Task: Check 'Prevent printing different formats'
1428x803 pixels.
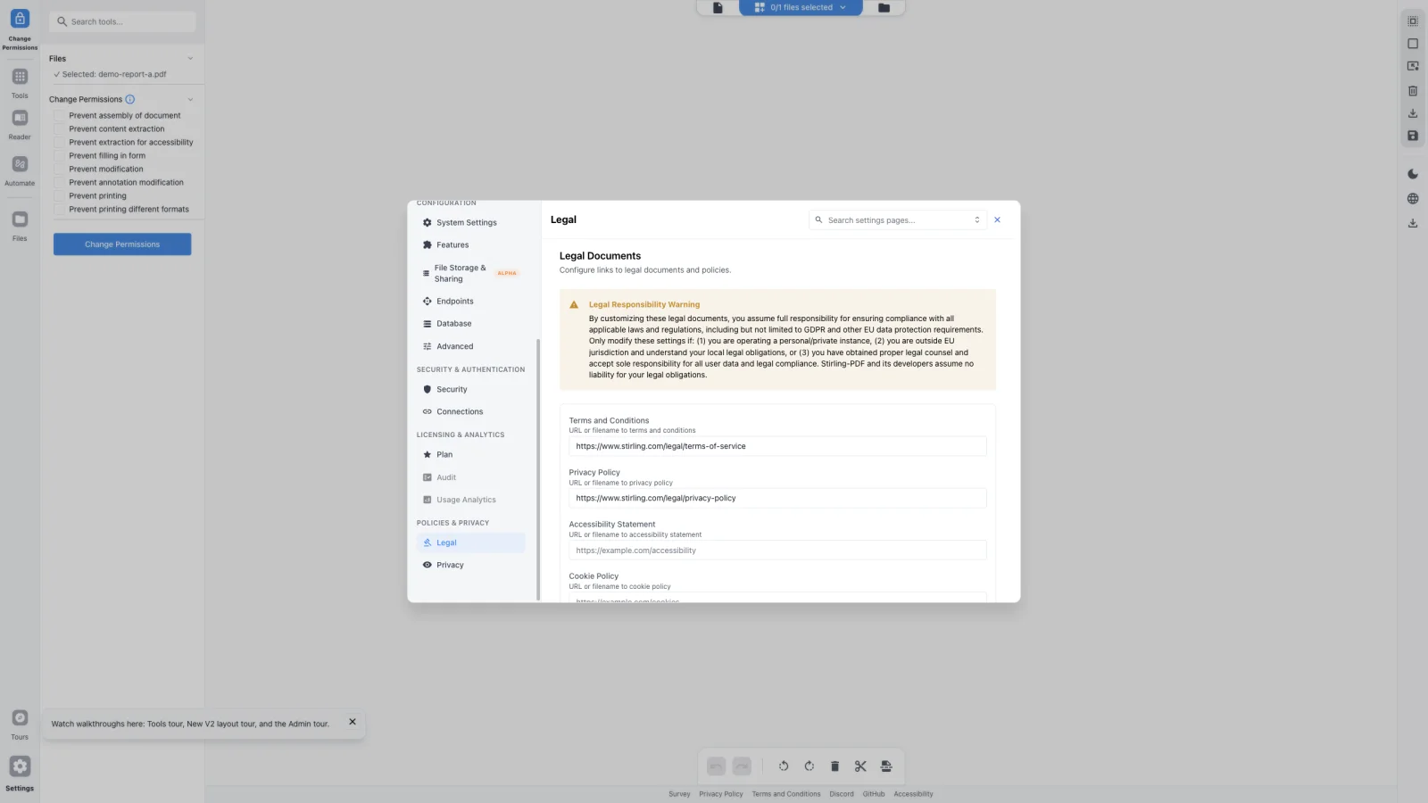Action: tap(59, 210)
